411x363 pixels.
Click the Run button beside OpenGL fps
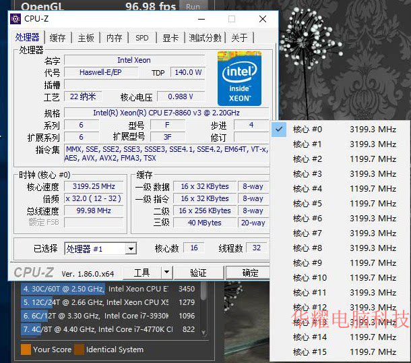pyautogui.click(x=193, y=6)
